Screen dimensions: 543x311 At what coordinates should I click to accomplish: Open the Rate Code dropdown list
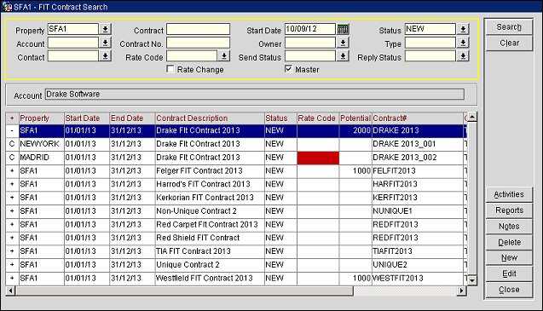tap(224, 56)
